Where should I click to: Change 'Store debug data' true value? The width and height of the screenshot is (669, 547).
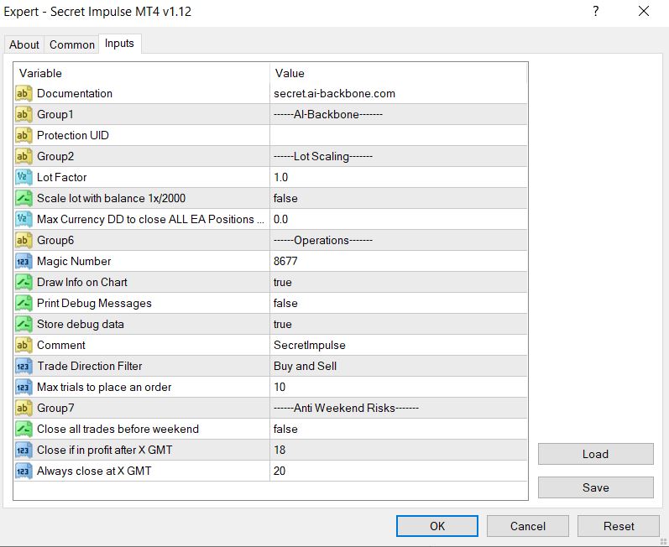pyautogui.click(x=399, y=324)
